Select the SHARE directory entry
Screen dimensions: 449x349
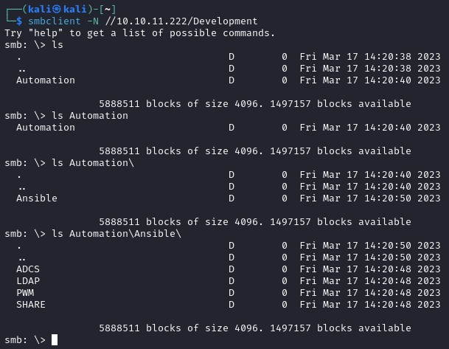31,305
